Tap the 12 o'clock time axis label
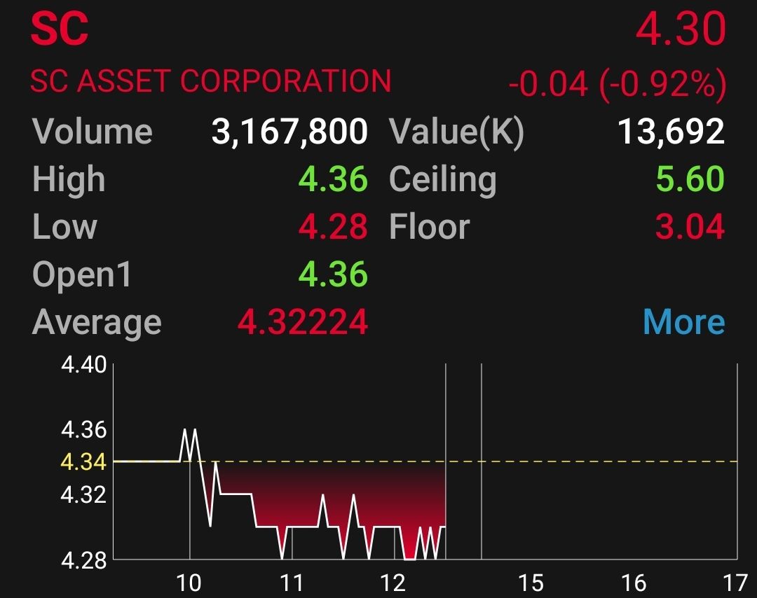This screenshot has width=757, height=598. pos(393,583)
